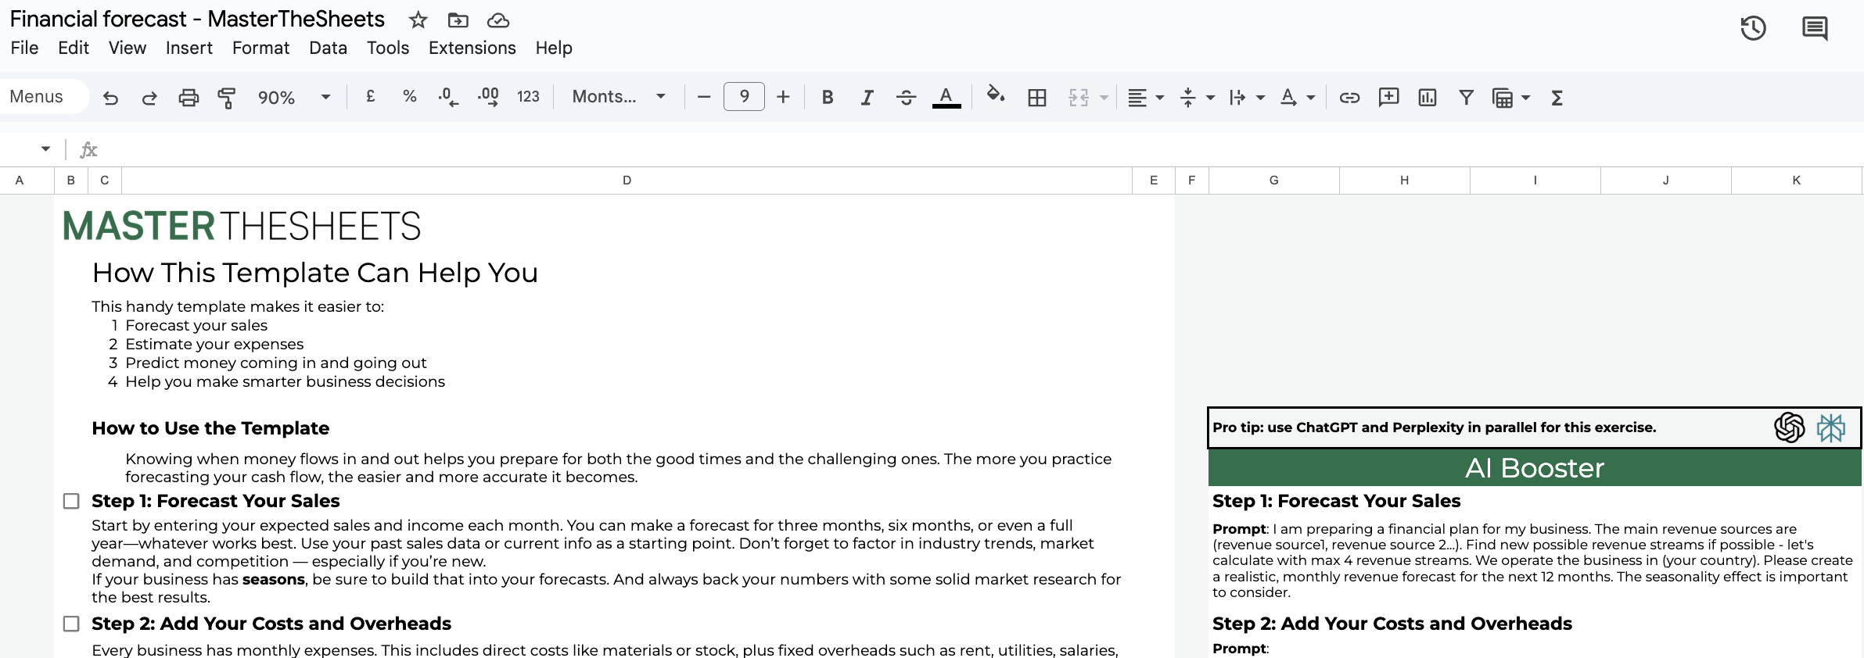This screenshot has width=1864, height=658.
Task: Open the horizontal align dropdown
Action: pos(1145,98)
